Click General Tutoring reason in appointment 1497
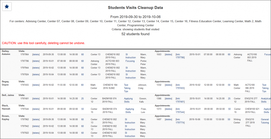The width and height of the screenshot is (271, 139). click(265, 121)
